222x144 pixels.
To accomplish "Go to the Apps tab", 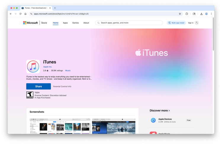I will click(x=65, y=23).
